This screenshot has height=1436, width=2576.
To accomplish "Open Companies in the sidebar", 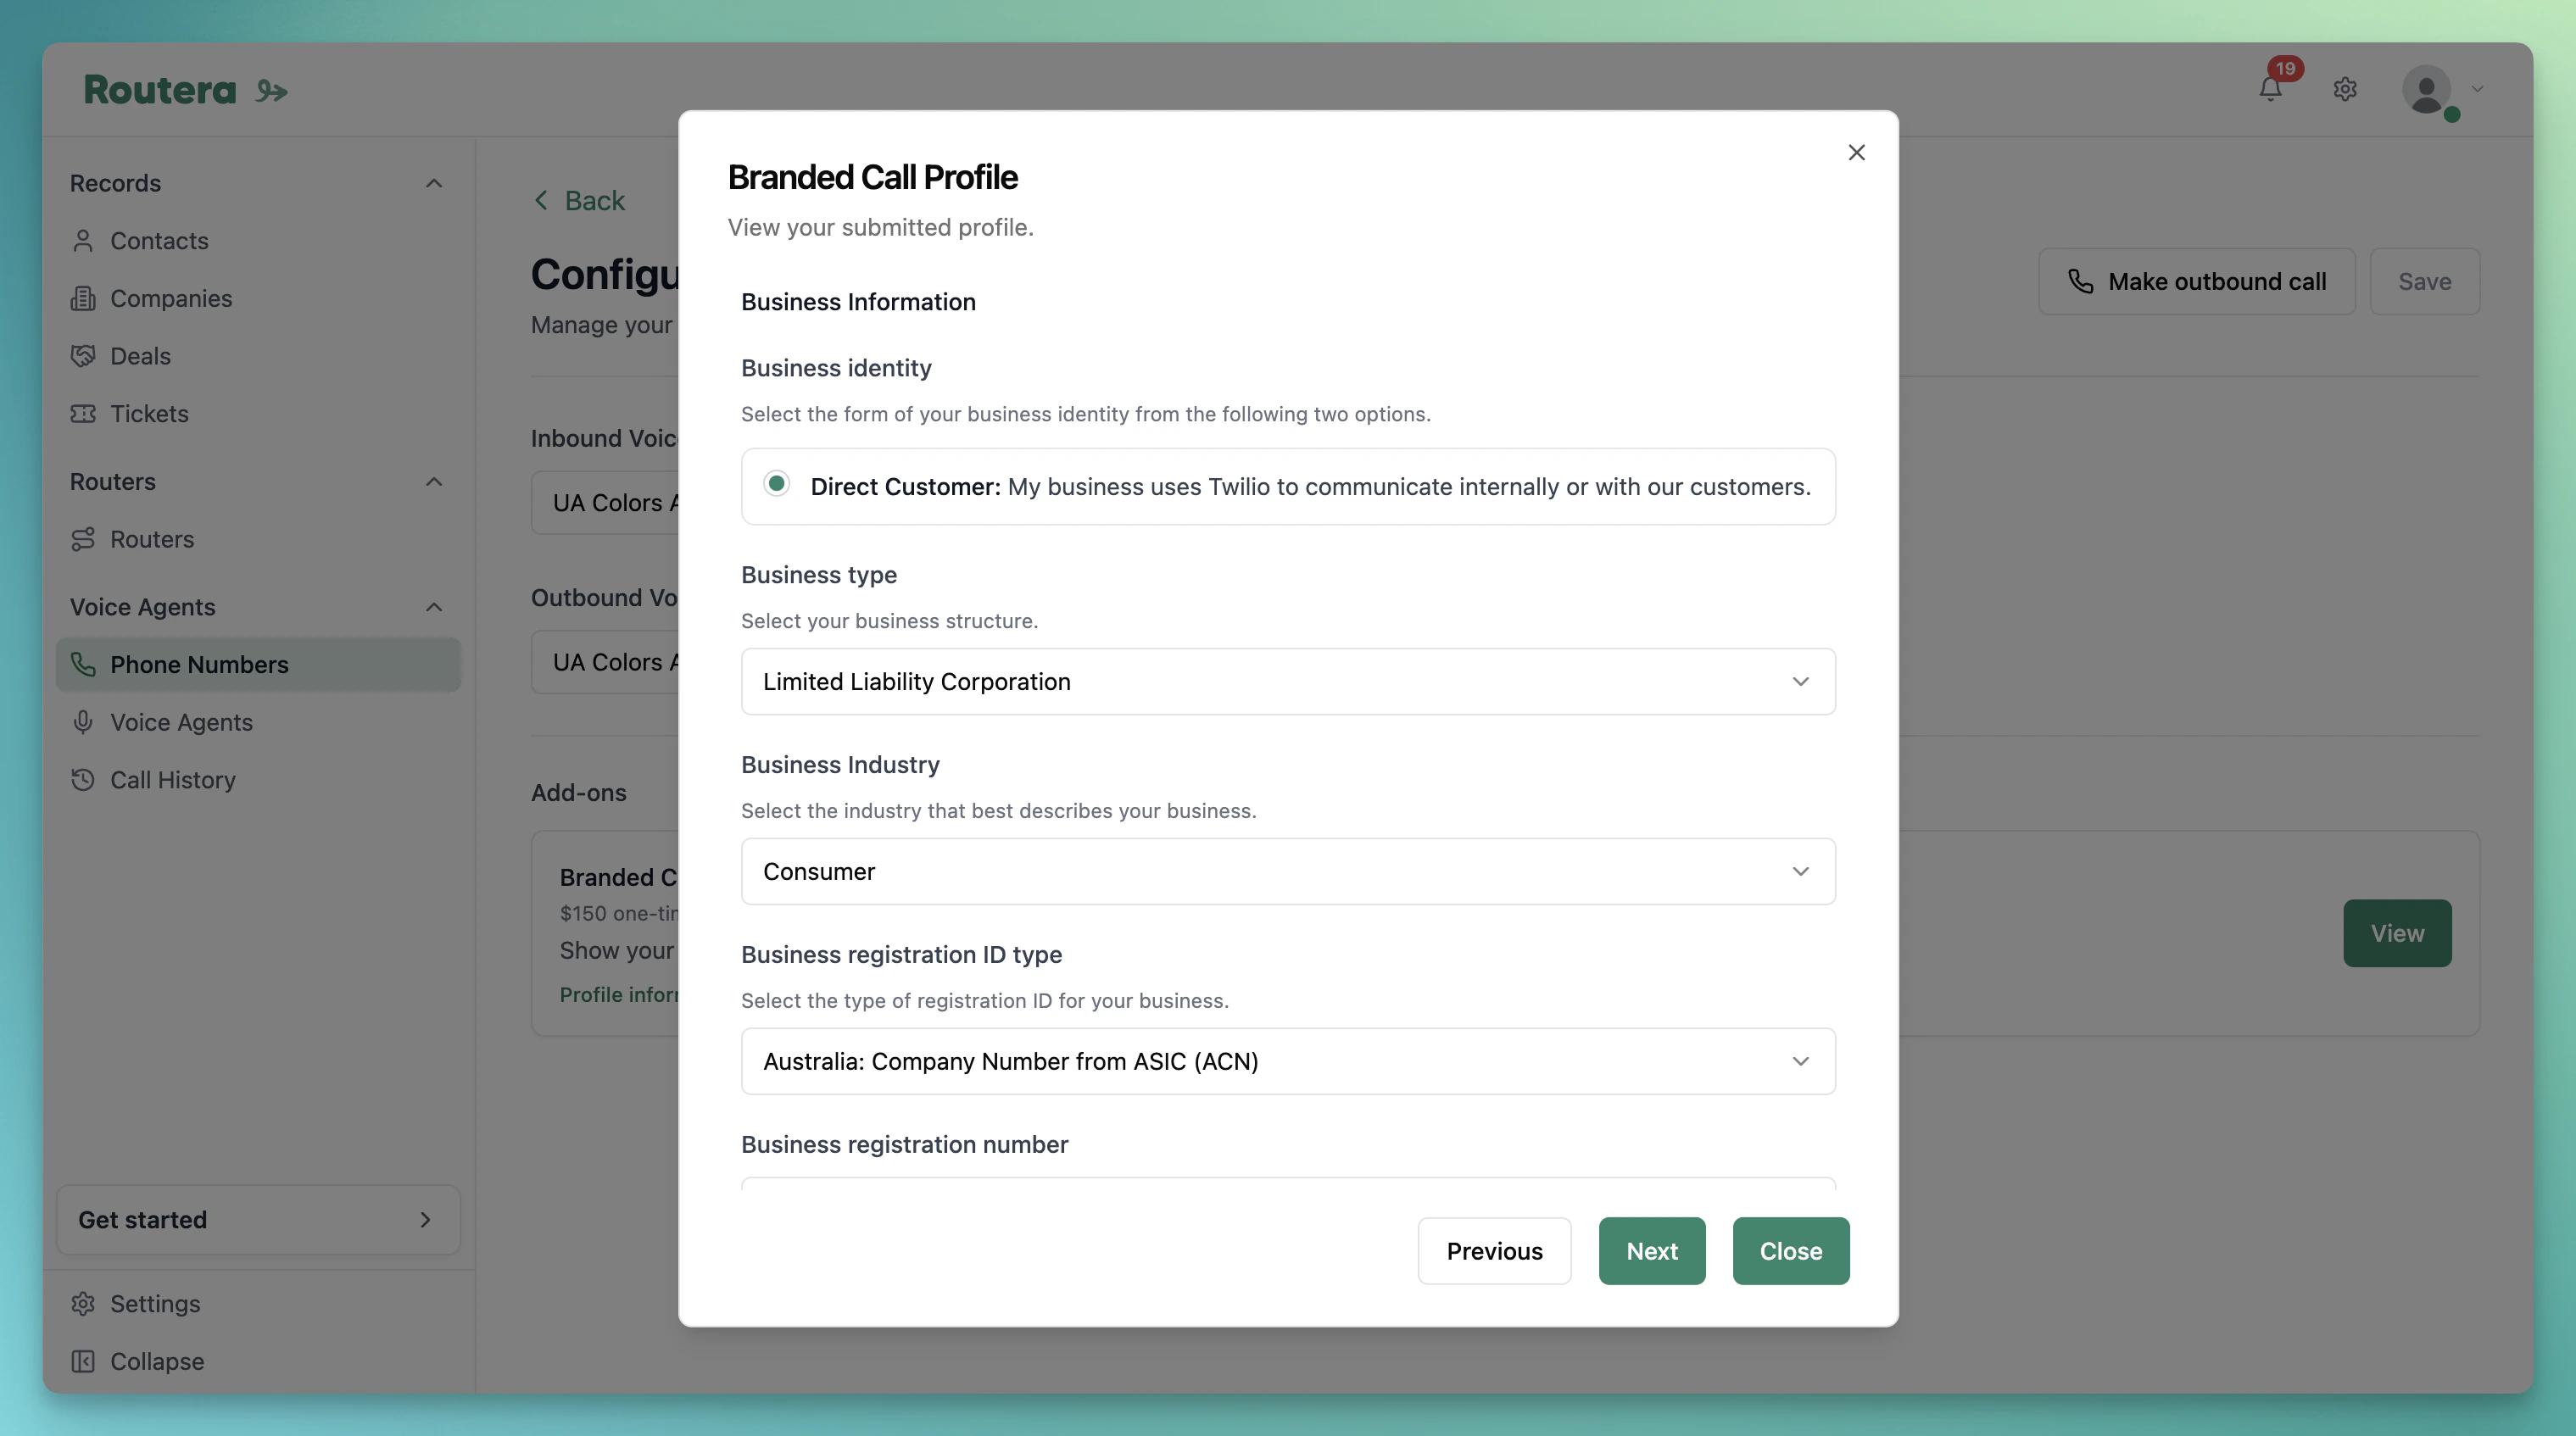I will (258, 298).
